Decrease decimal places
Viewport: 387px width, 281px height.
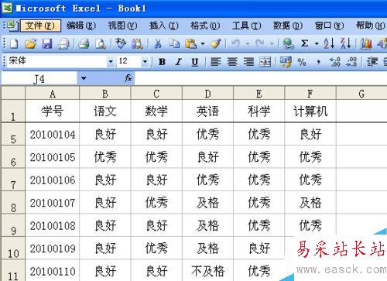pos(351,62)
